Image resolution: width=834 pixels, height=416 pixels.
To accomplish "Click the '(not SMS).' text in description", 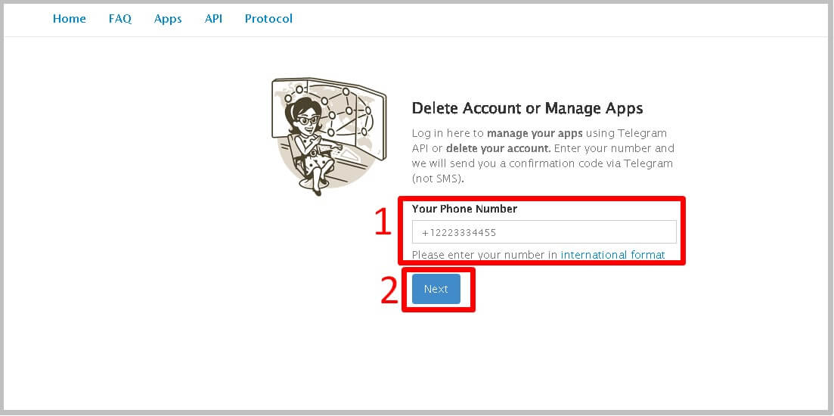I will coord(438,179).
